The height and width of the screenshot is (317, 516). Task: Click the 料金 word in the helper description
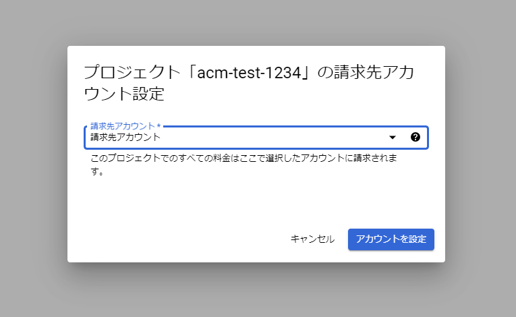(221, 158)
